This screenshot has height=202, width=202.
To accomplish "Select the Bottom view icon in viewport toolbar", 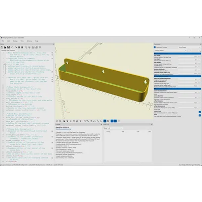I will pos(91,121).
